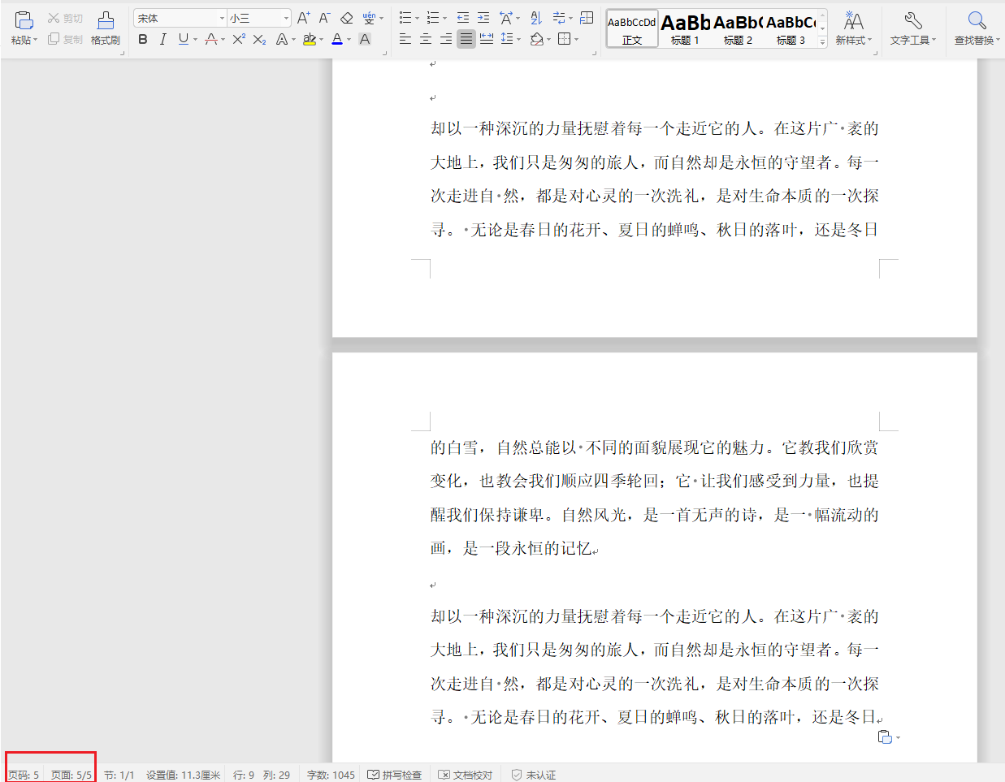Image resolution: width=1005 pixels, height=782 pixels.
Task: Apply italic formatting
Action: coord(162,38)
